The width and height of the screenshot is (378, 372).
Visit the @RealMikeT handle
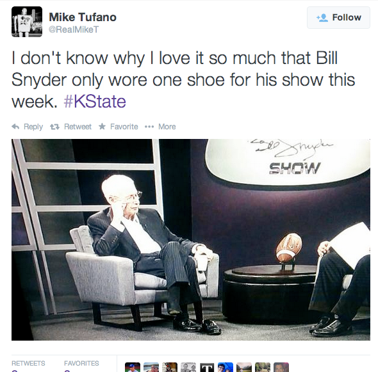(x=74, y=29)
